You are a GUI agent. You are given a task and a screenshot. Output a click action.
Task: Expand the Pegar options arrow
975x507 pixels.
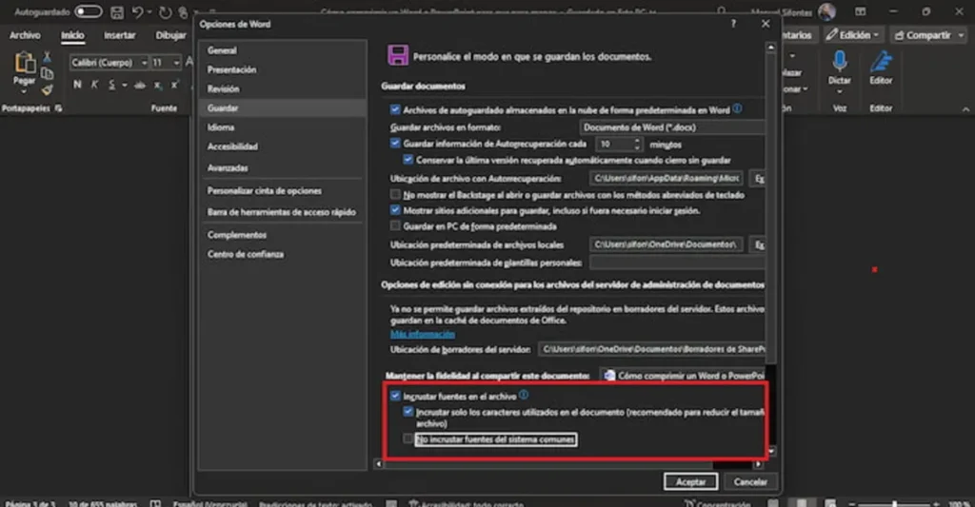[24, 92]
